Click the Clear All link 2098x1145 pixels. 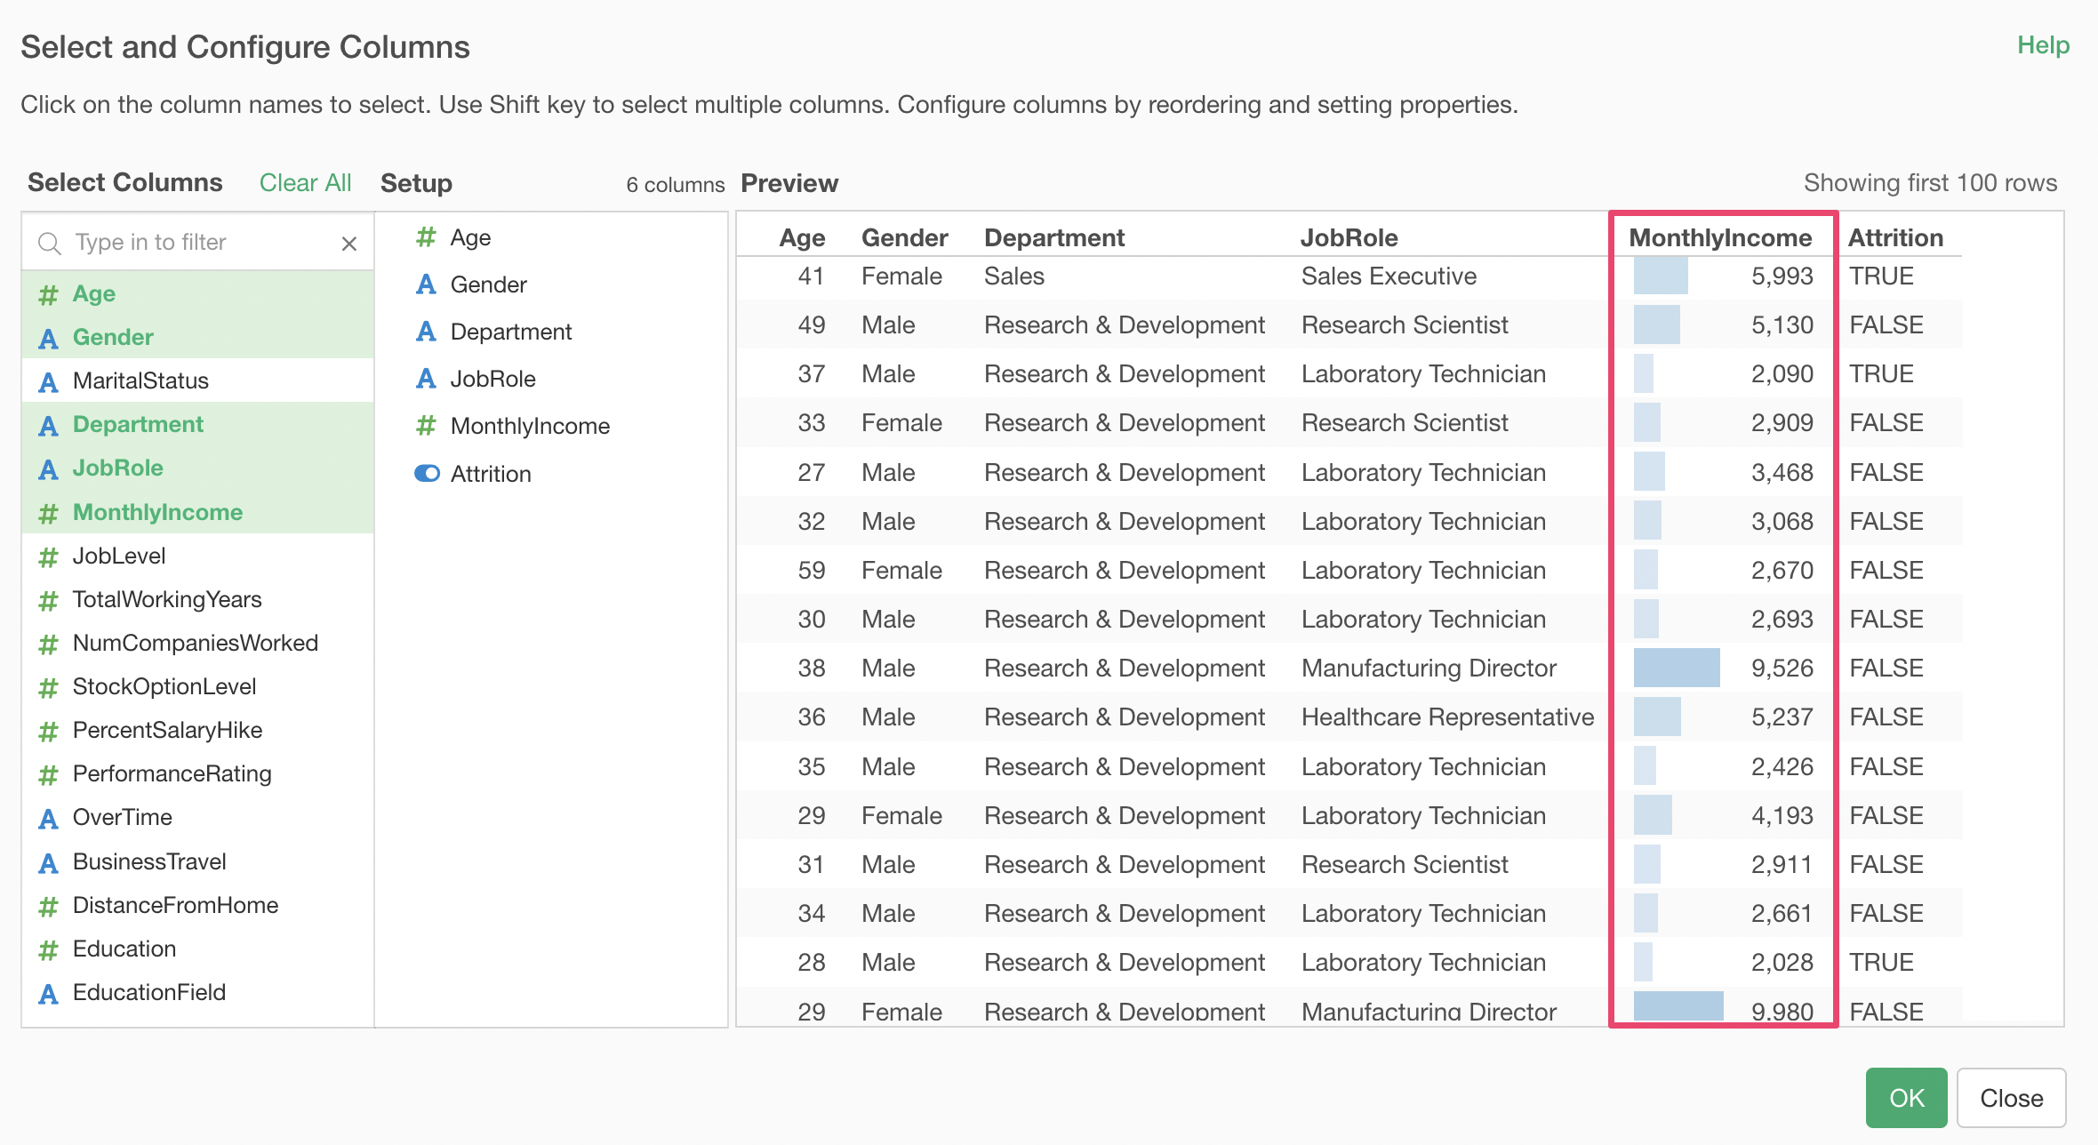(x=305, y=183)
